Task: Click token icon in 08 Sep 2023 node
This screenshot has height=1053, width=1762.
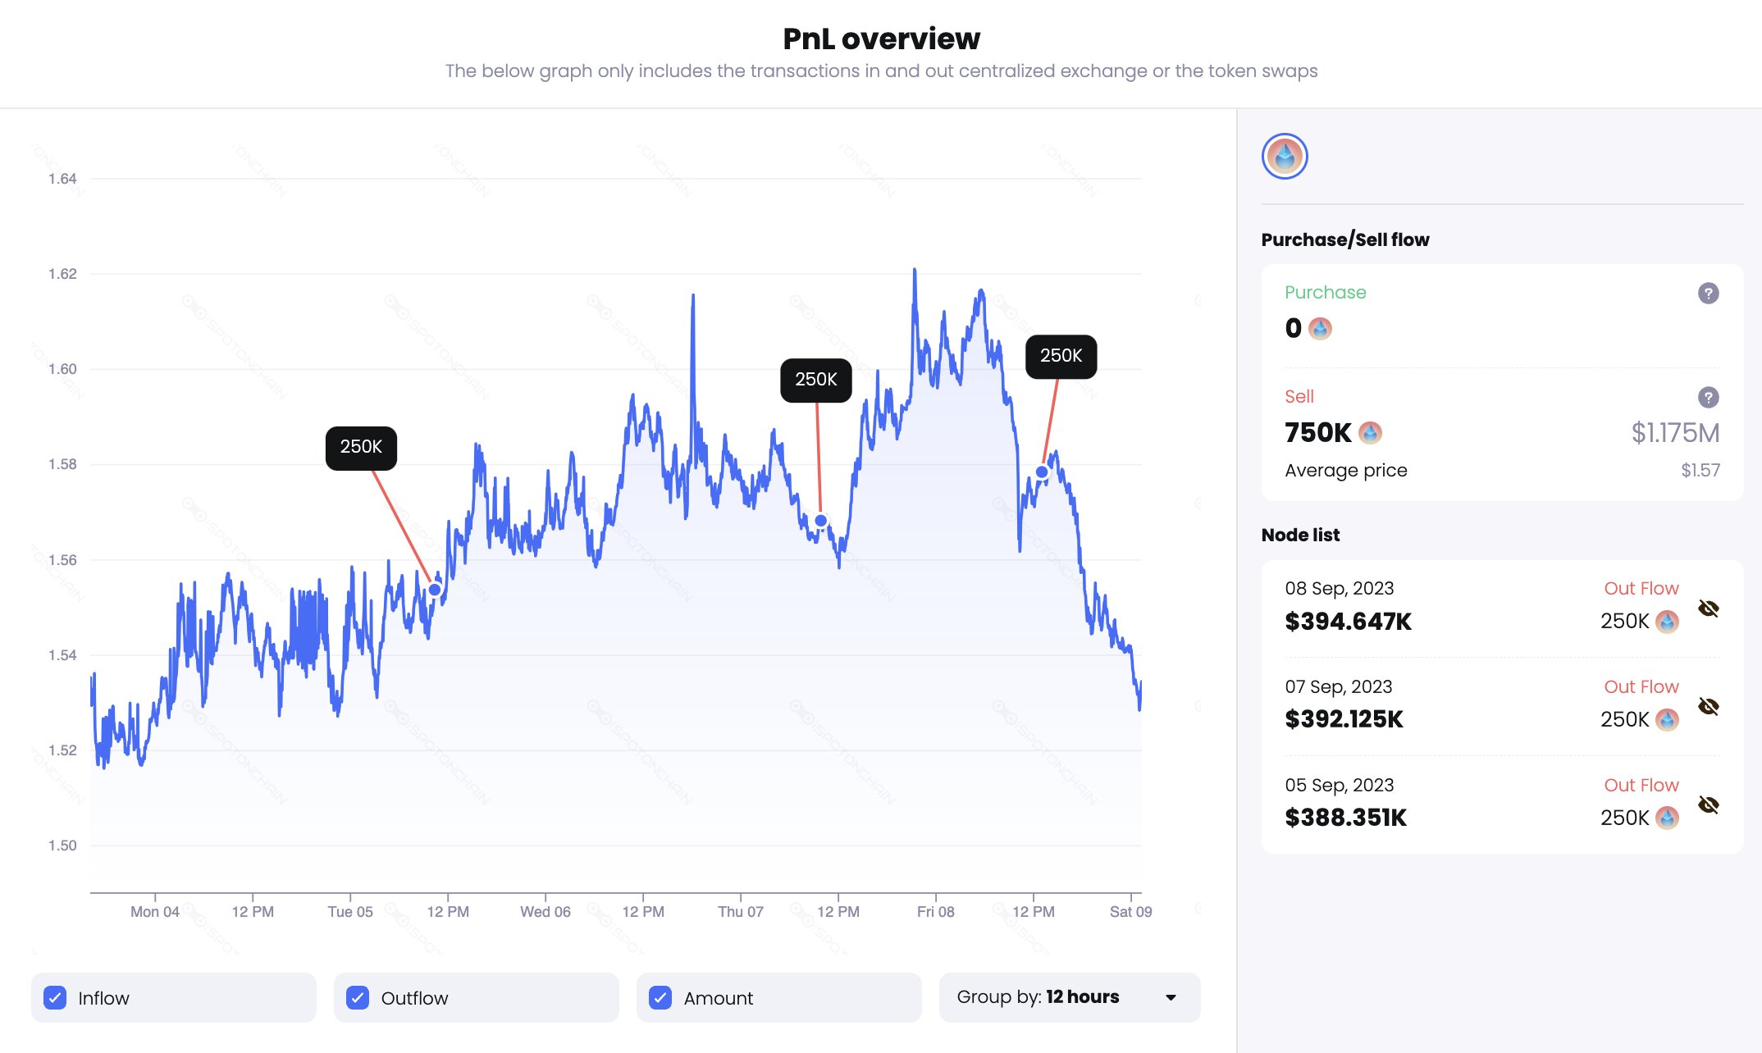Action: 1667,622
